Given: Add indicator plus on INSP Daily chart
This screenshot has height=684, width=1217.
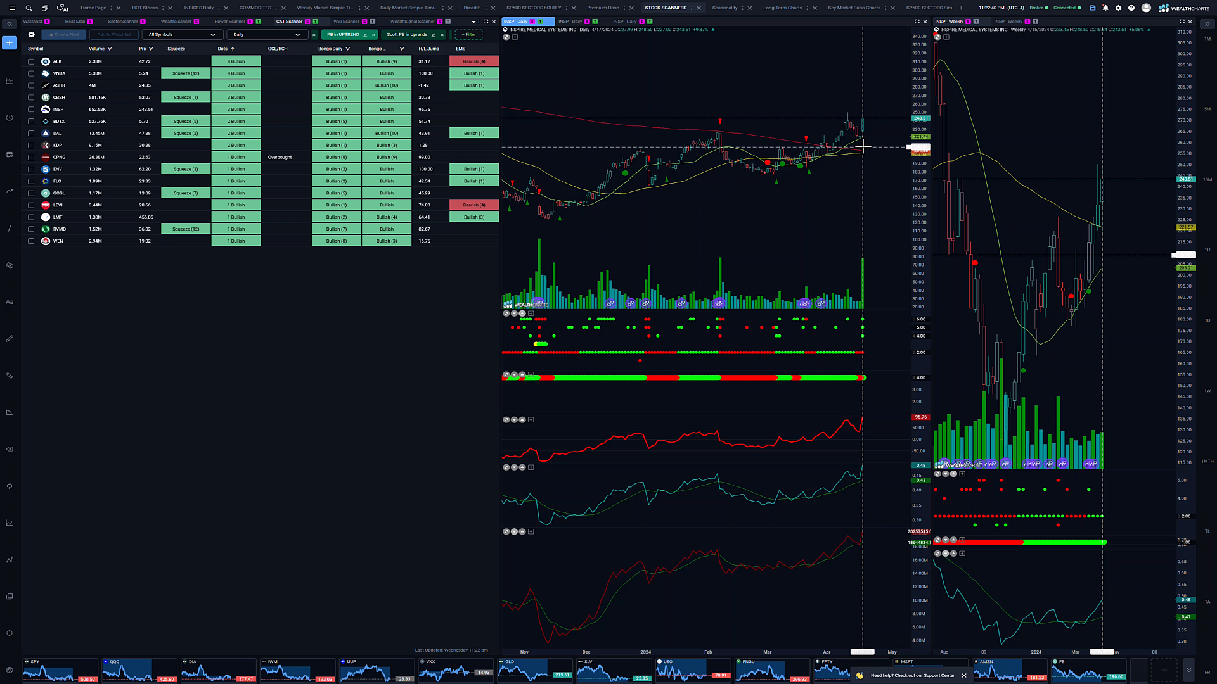Looking at the screenshot, I should tap(515, 37).
